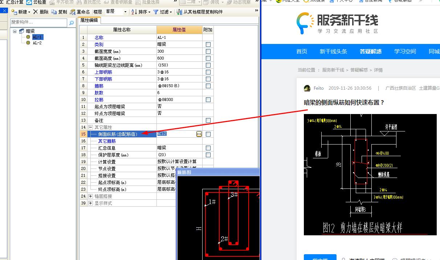Click the 名称 value cell AL-1

(x=179, y=37)
